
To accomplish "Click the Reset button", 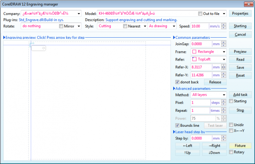I will (240, 75).
